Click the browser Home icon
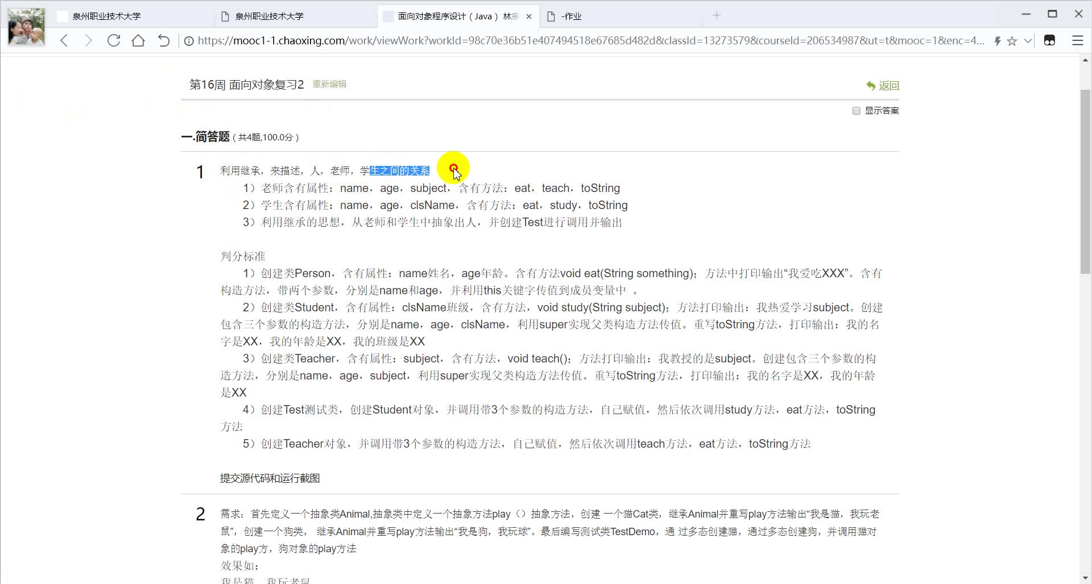The image size is (1092, 584). click(x=138, y=40)
